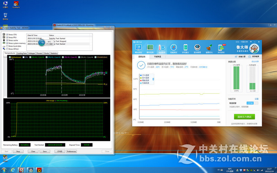Click the Preferences button in AIDA64
This screenshot has width=277, height=173.
click(71, 152)
